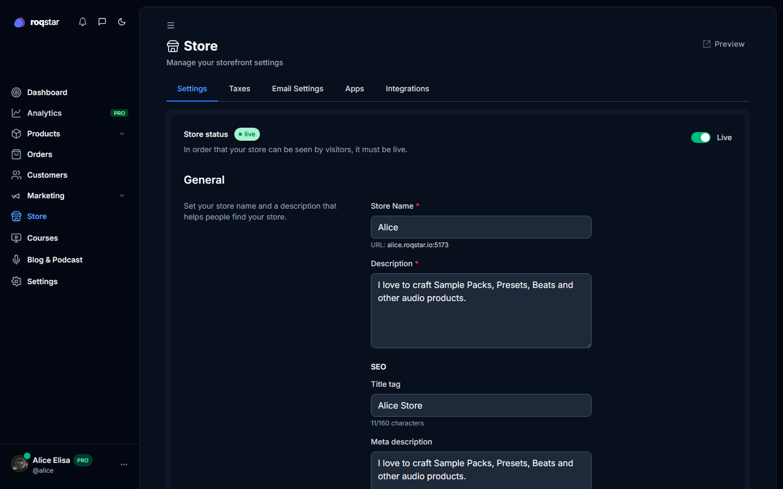Screen dimensions: 783x489
Task: Click the alice.roqstar.io:5173 URL text
Action: [x=418, y=245]
